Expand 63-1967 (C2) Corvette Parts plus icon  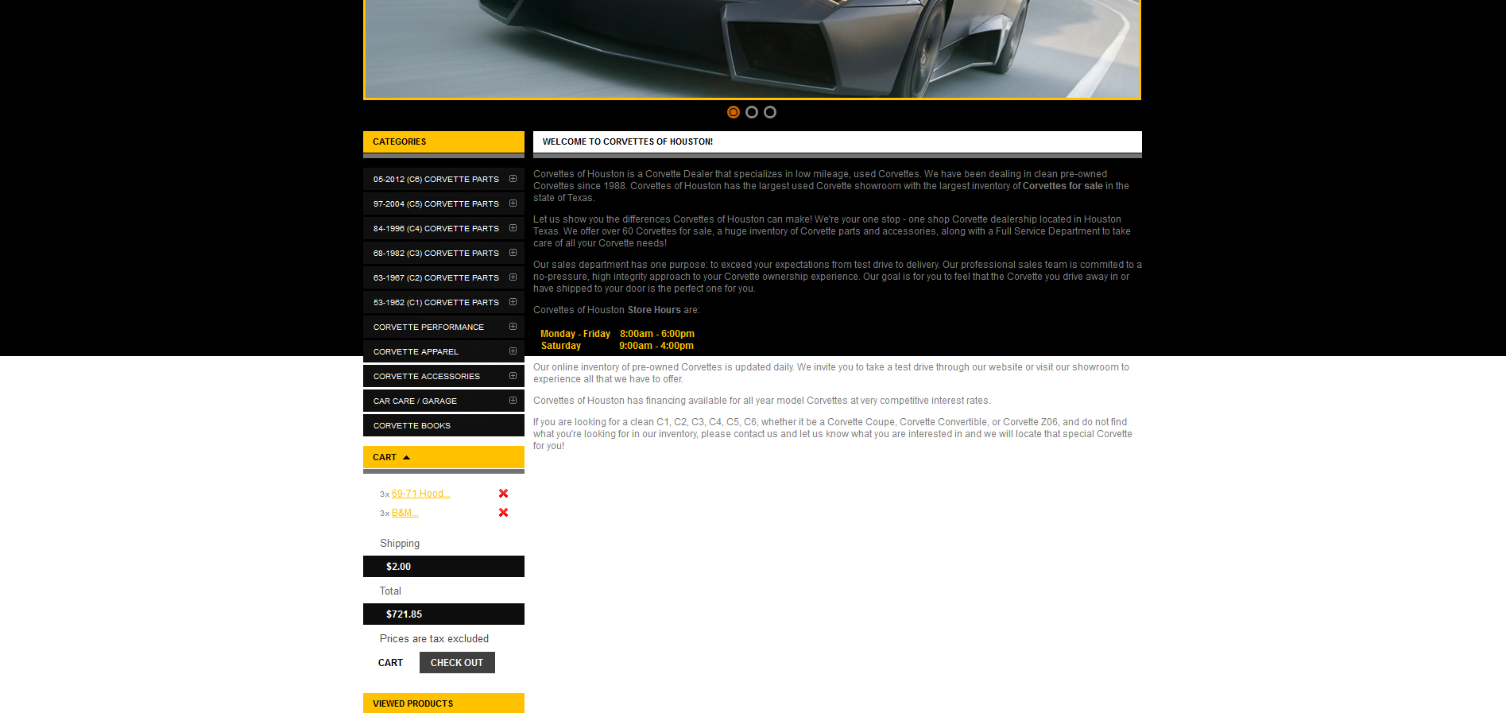coord(513,277)
